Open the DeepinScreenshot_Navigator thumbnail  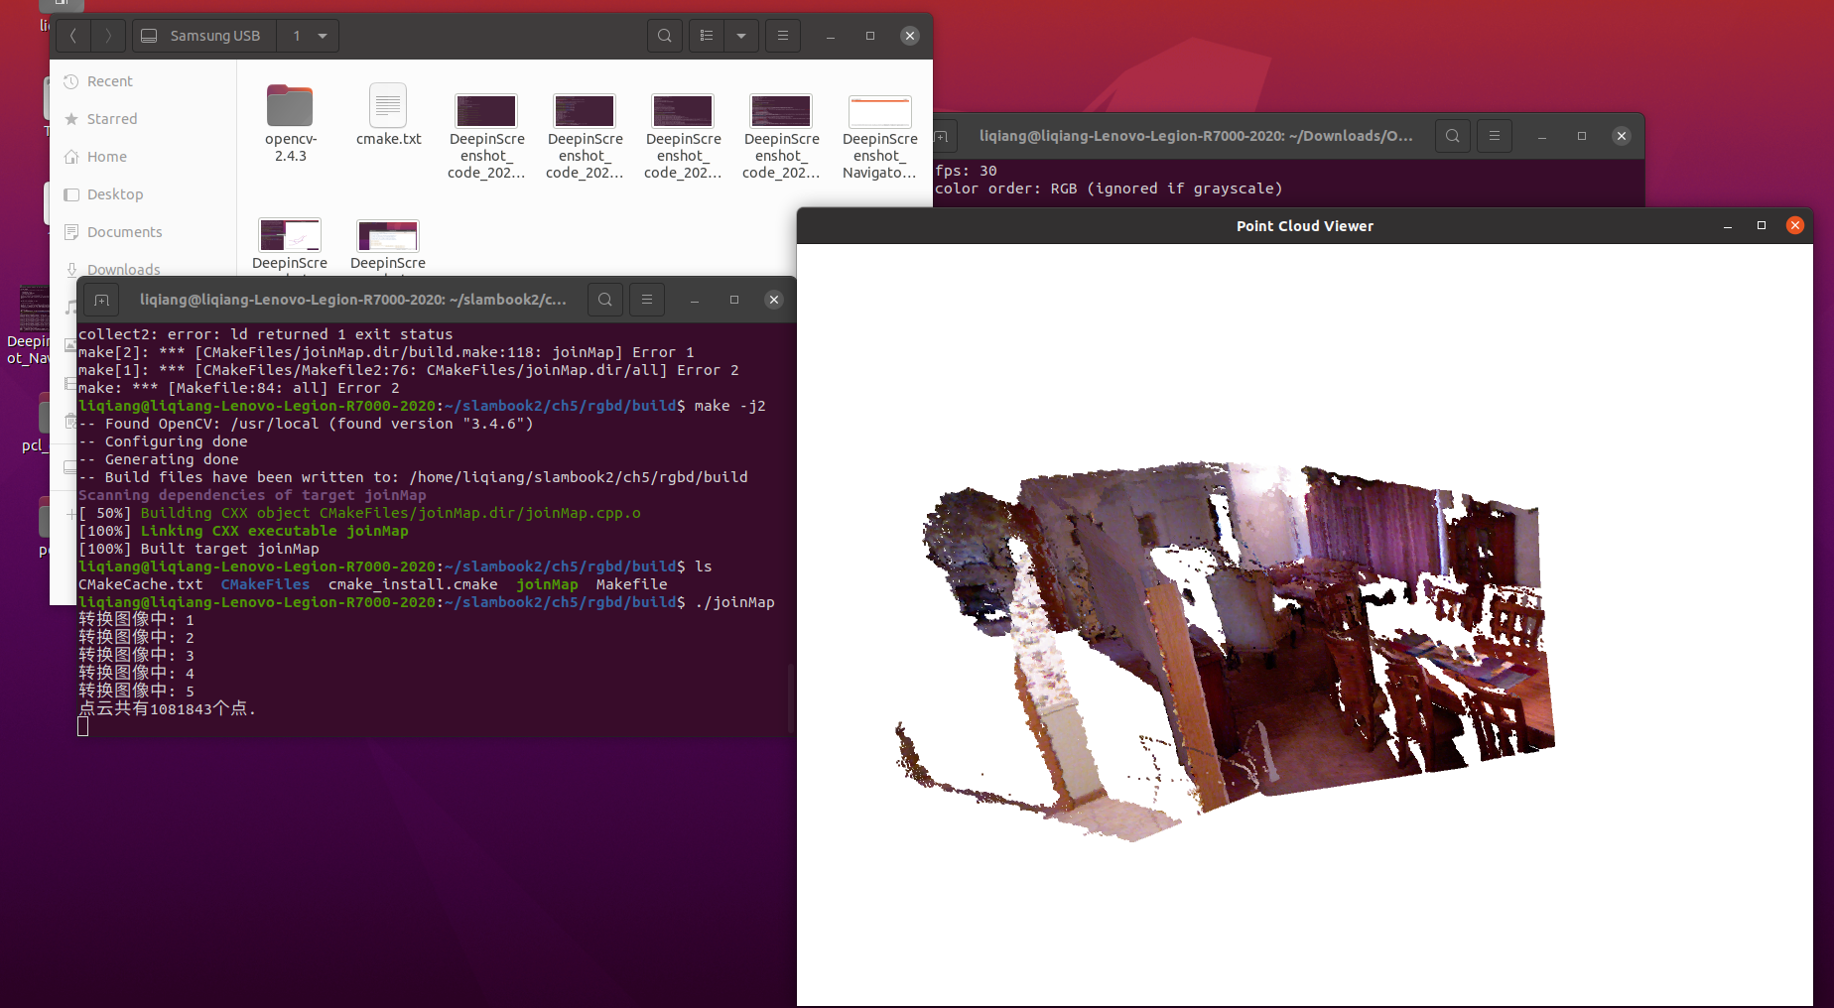(x=879, y=112)
